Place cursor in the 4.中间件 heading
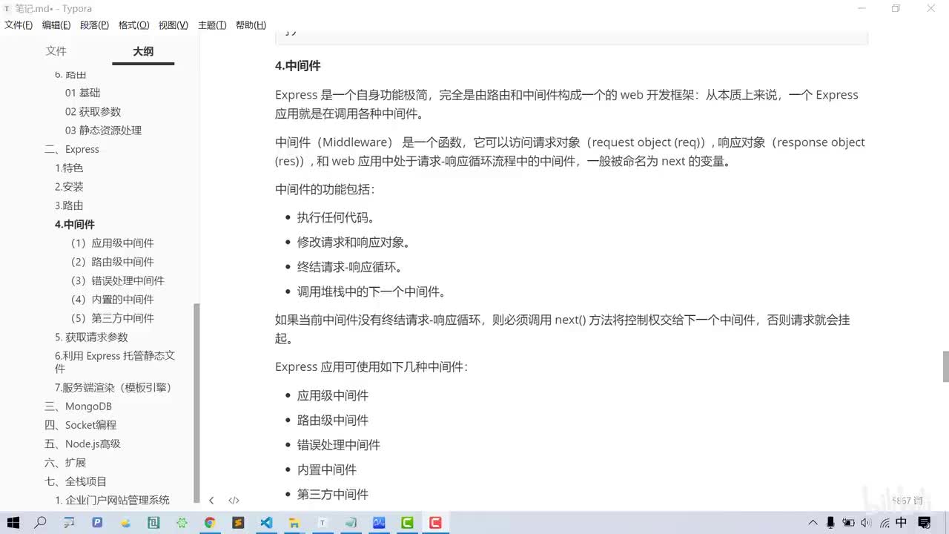Viewport: 949px width, 534px height. click(x=297, y=65)
